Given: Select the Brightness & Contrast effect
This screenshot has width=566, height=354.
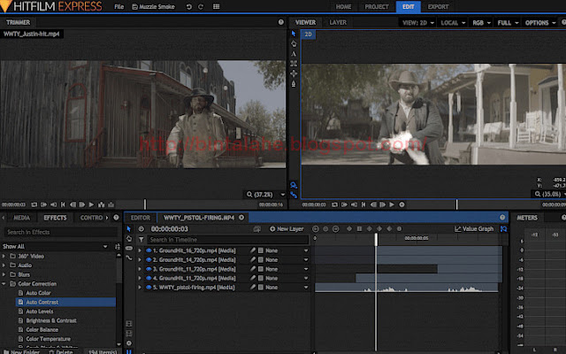Looking at the screenshot, I should pyautogui.click(x=51, y=320).
